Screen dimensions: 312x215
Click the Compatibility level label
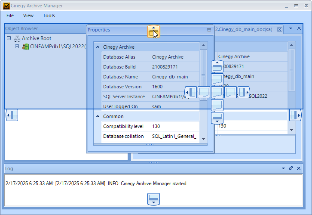pos(123,126)
